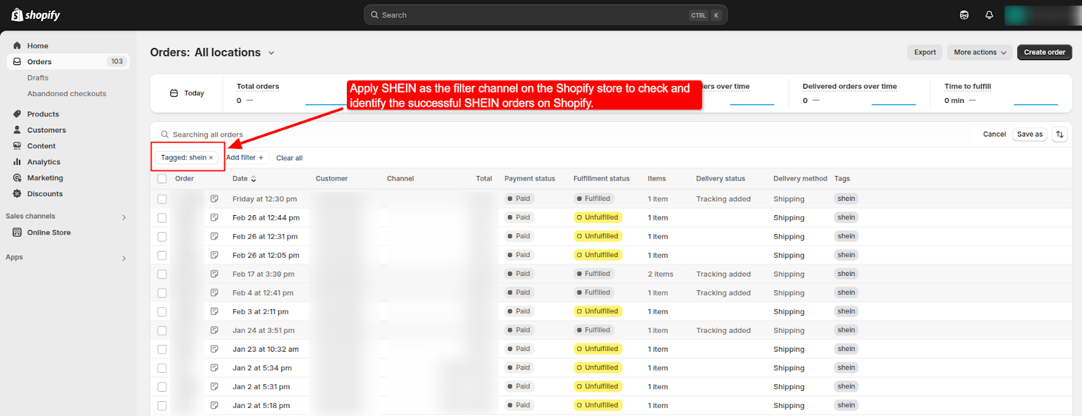Screen dimensions: 1082x416
Task: Open note icon for Jan 23 10:32 am order
Action: [214, 349]
